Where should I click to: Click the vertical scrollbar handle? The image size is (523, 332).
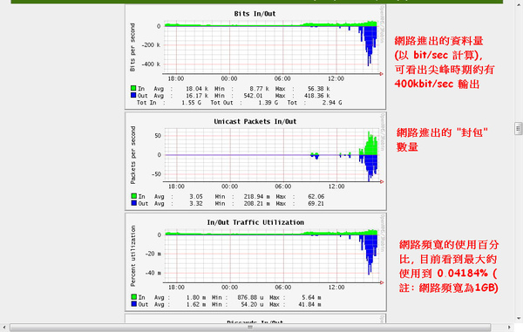pyautogui.click(x=518, y=128)
